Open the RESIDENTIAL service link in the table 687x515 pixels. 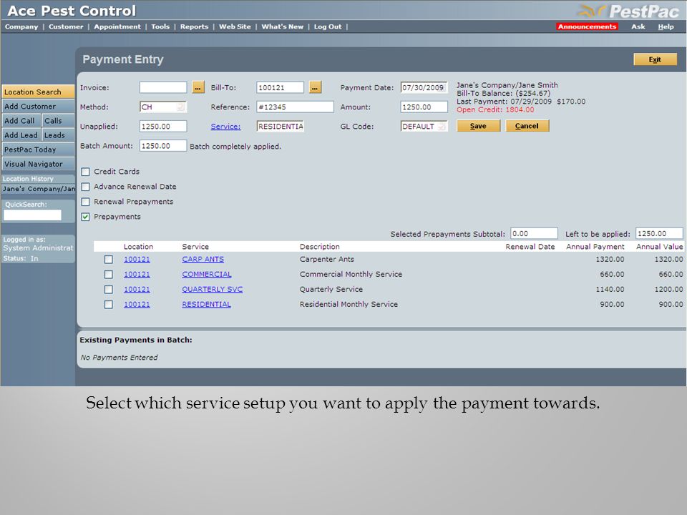[206, 304]
